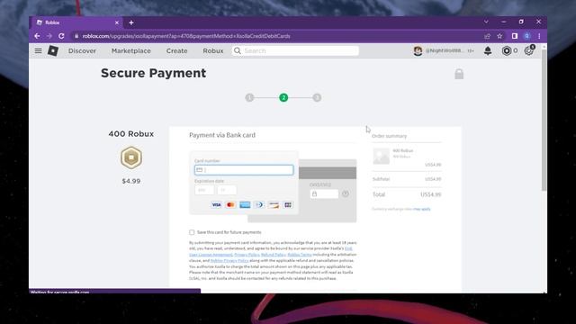Screen dimensions: 576x324
Task: Click the '$4.99' price under the coin
Action: pos(131,181)
